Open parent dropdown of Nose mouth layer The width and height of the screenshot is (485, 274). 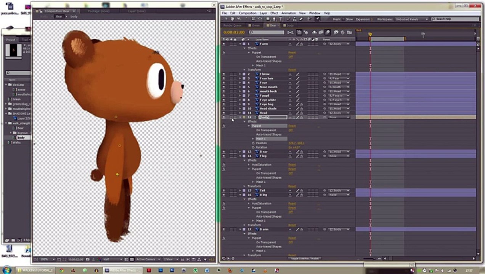[x=339, y=87]
